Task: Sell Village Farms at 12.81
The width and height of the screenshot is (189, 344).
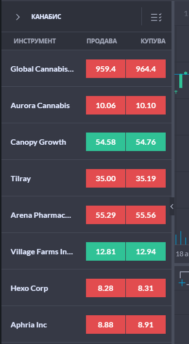Action: point(105,251)
